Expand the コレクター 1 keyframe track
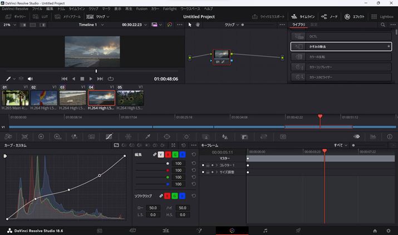 (216, 165)
